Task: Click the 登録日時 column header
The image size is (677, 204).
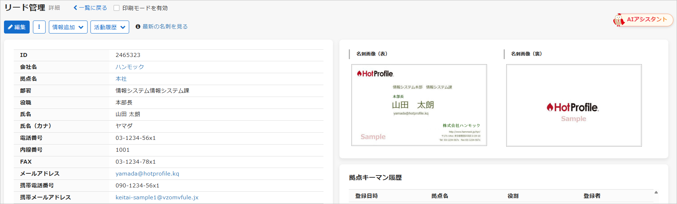Action: pos(367,196)
